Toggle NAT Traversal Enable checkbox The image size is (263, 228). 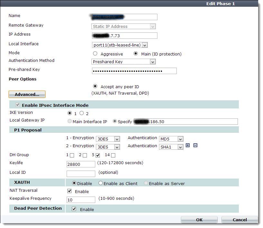click(70, 191)
